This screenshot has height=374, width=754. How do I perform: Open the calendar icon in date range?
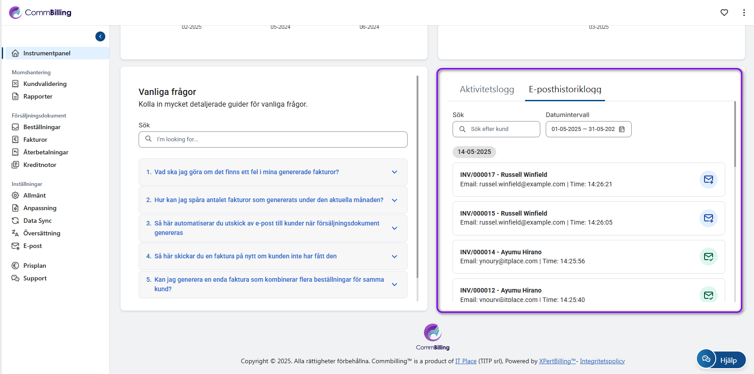[x=622, y=129]
